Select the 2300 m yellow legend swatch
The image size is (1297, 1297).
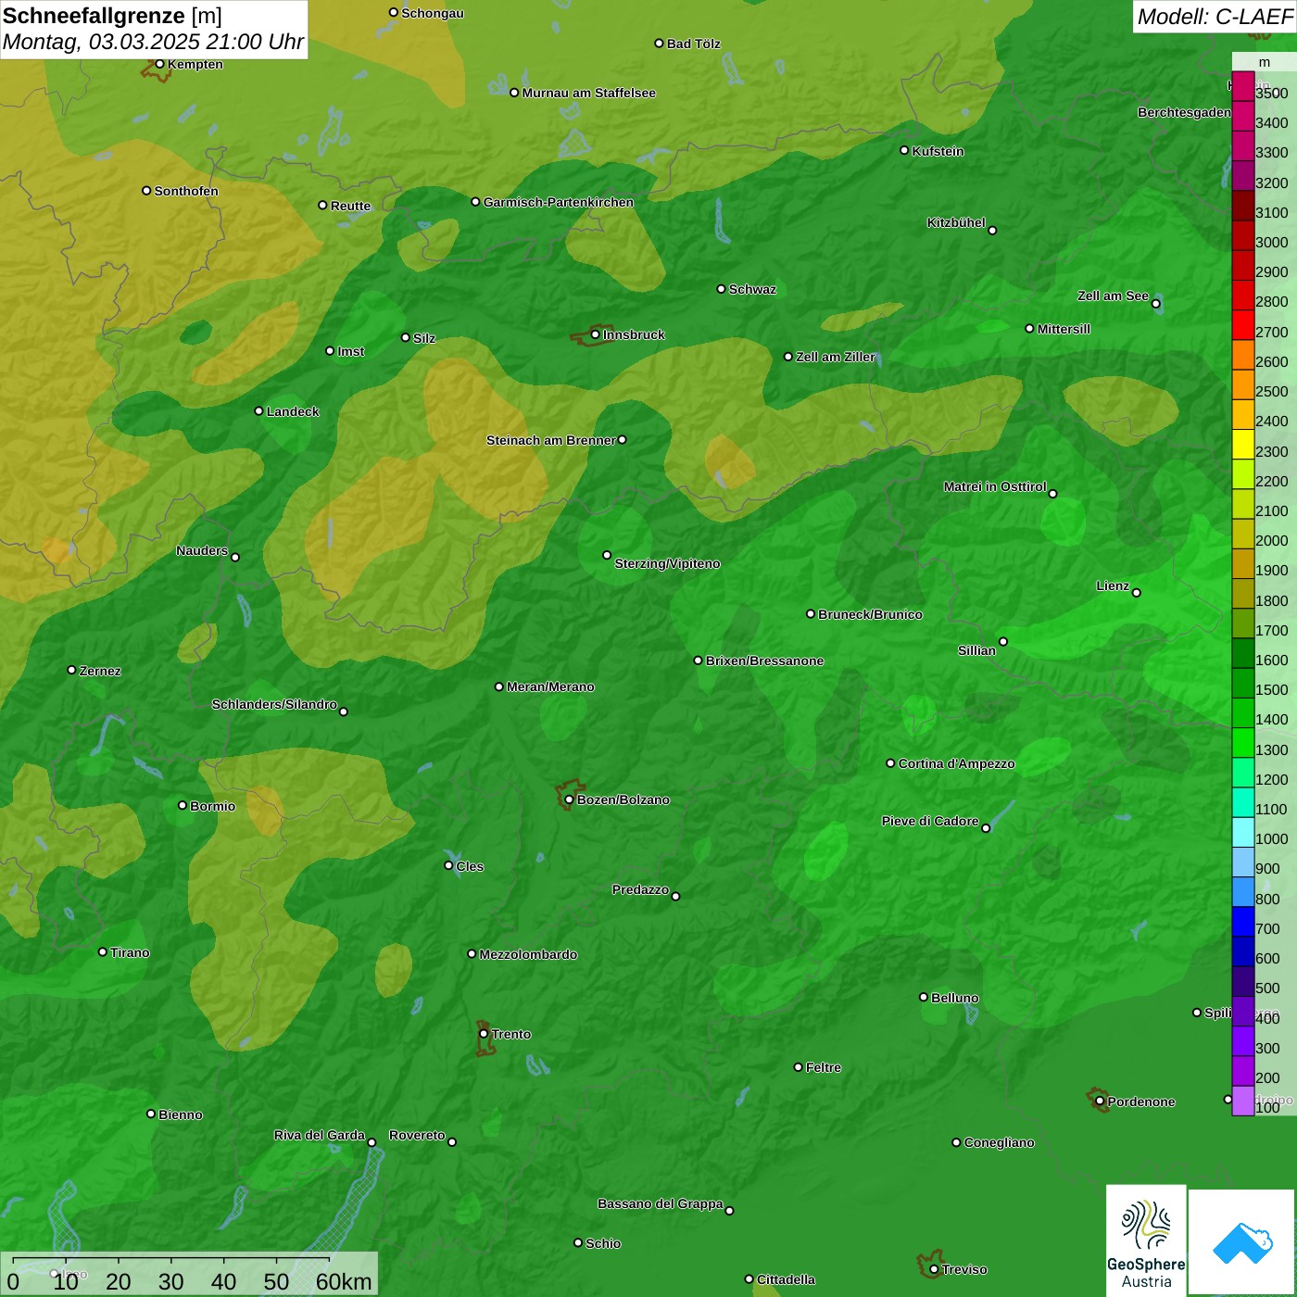(1242, 445)
